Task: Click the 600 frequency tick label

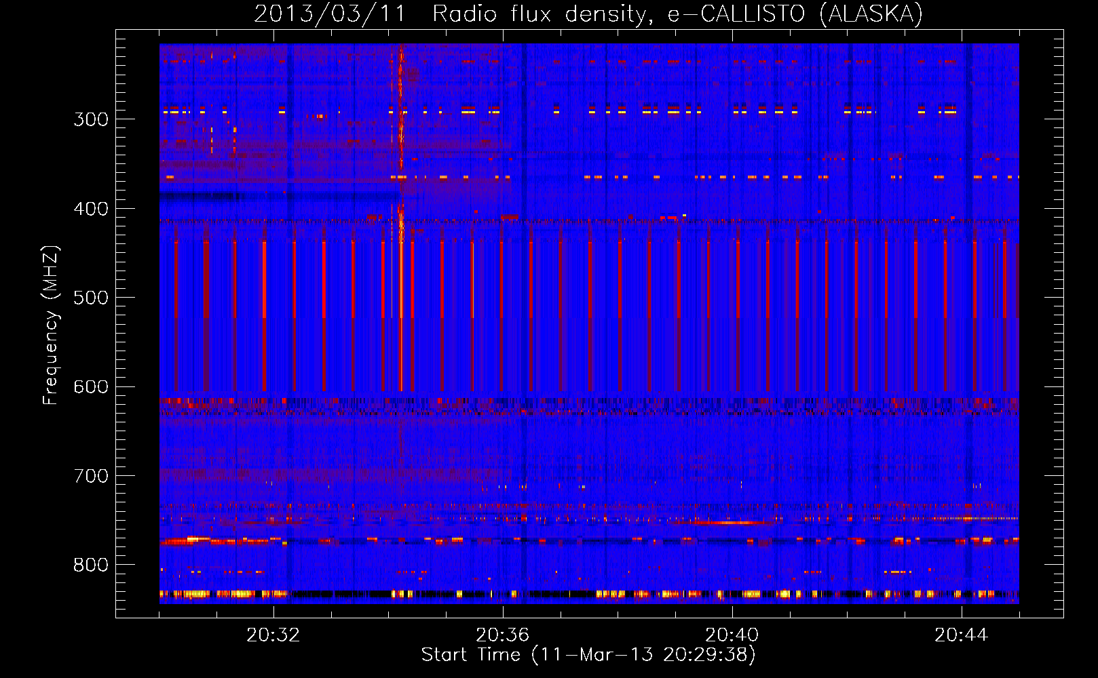Action: pos(91,387)
